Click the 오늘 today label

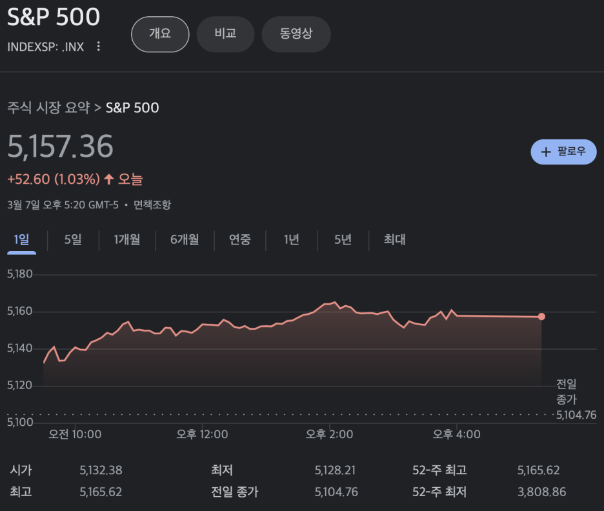[x=130, y=179]
